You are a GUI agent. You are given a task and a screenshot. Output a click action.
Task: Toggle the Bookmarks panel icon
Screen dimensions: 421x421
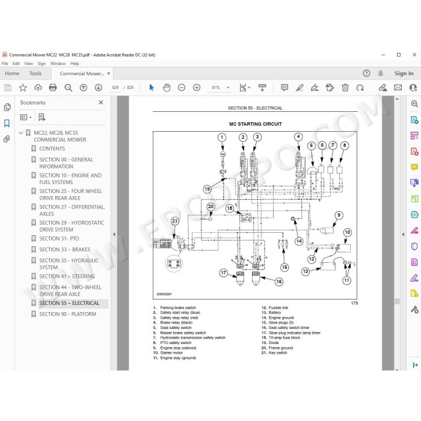pos(7,123)
